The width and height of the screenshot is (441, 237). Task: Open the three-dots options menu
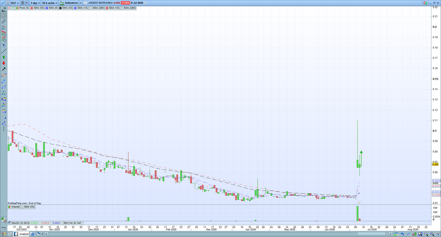[3, 228]
